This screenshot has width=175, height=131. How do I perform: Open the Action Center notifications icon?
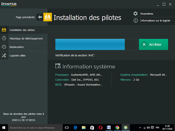tap(152, 127)
